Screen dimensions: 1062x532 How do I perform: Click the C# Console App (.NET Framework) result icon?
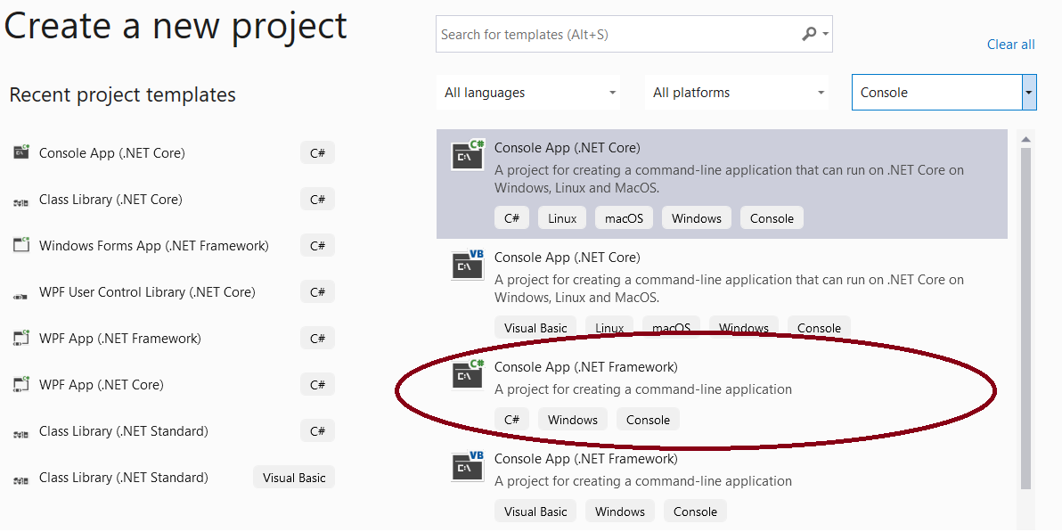point(468,374)
